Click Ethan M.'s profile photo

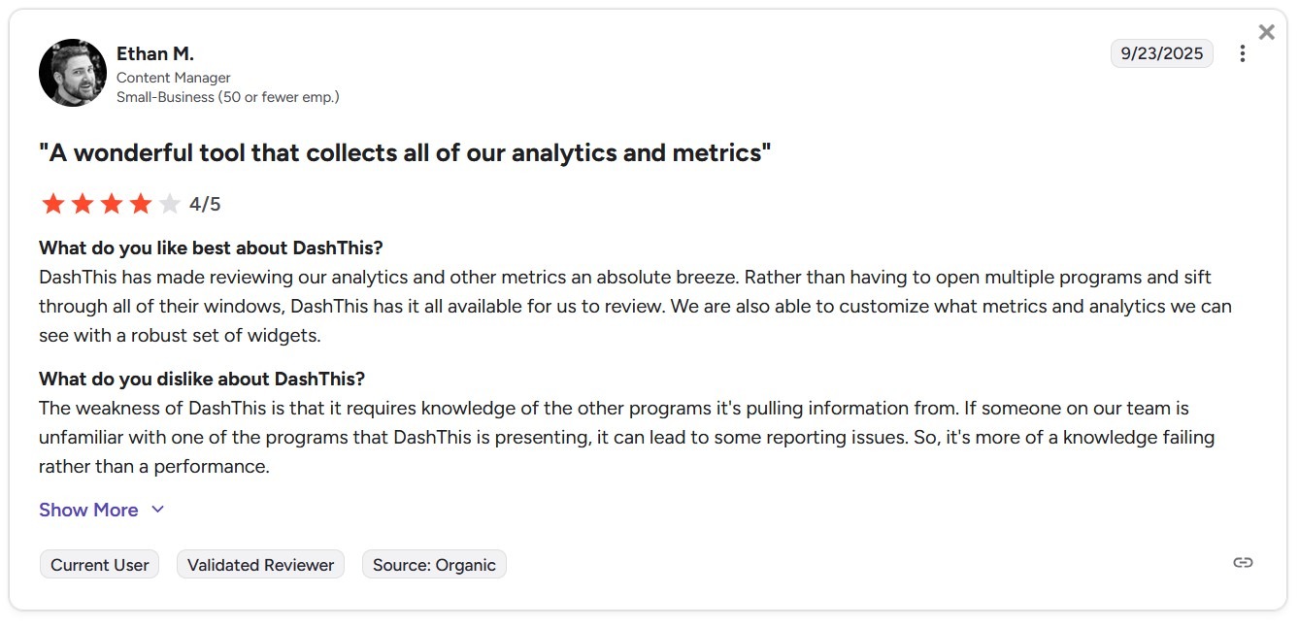(73, 73)
